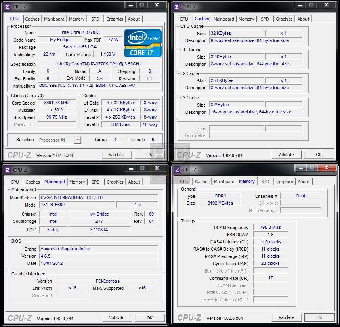Click the BIOS Date 10/04/2012 field
Viewport: 340px width, 327px height.
[99, 264]
